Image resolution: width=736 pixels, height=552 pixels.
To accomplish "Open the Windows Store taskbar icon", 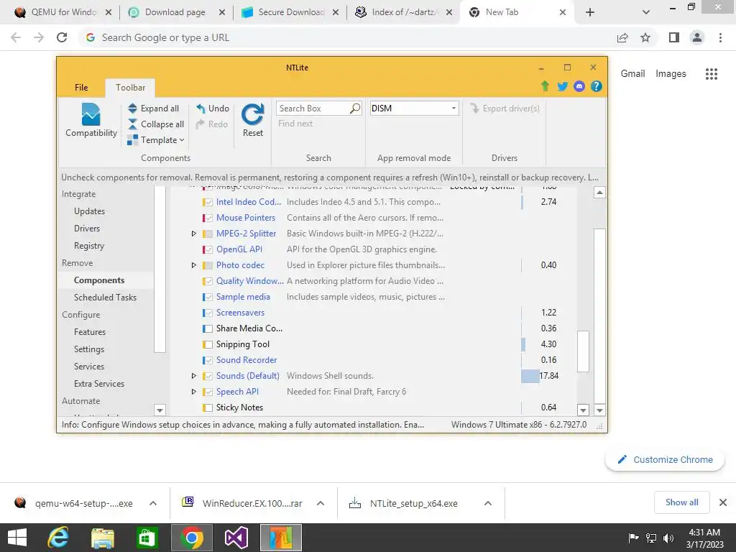I will [x=147, y=538].
